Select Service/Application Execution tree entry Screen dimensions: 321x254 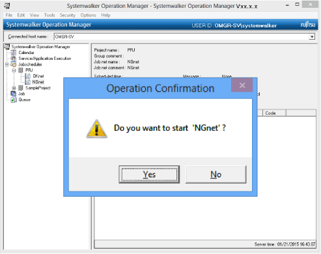pyautogui.click(x=45, y=59)
